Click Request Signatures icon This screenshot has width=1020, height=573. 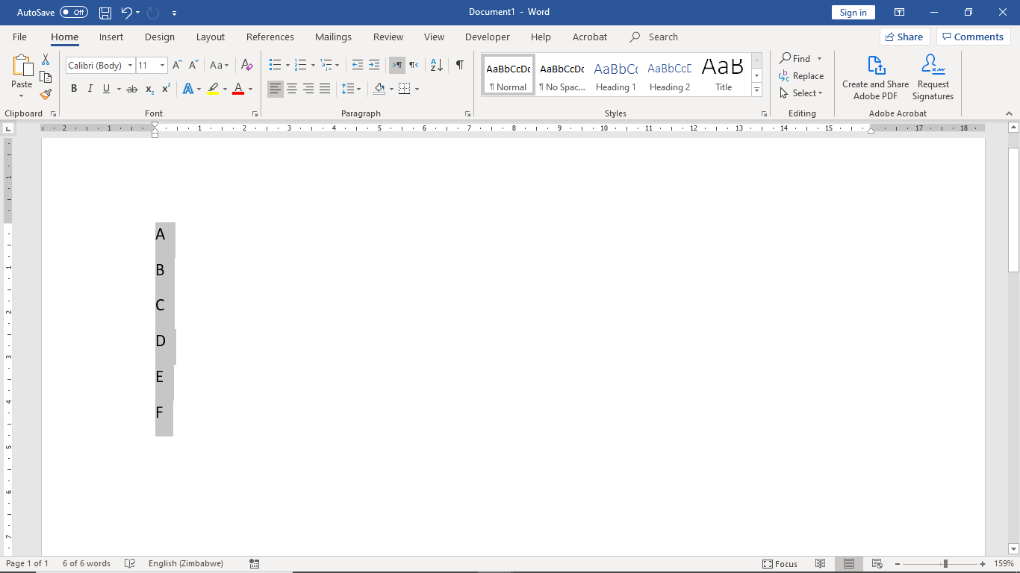933,78
